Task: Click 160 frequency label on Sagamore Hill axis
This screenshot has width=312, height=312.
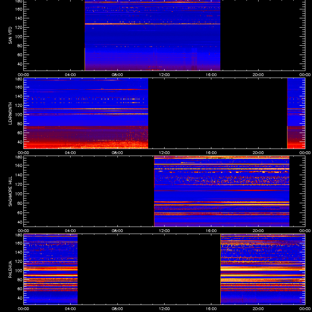Action: point(19,165)
